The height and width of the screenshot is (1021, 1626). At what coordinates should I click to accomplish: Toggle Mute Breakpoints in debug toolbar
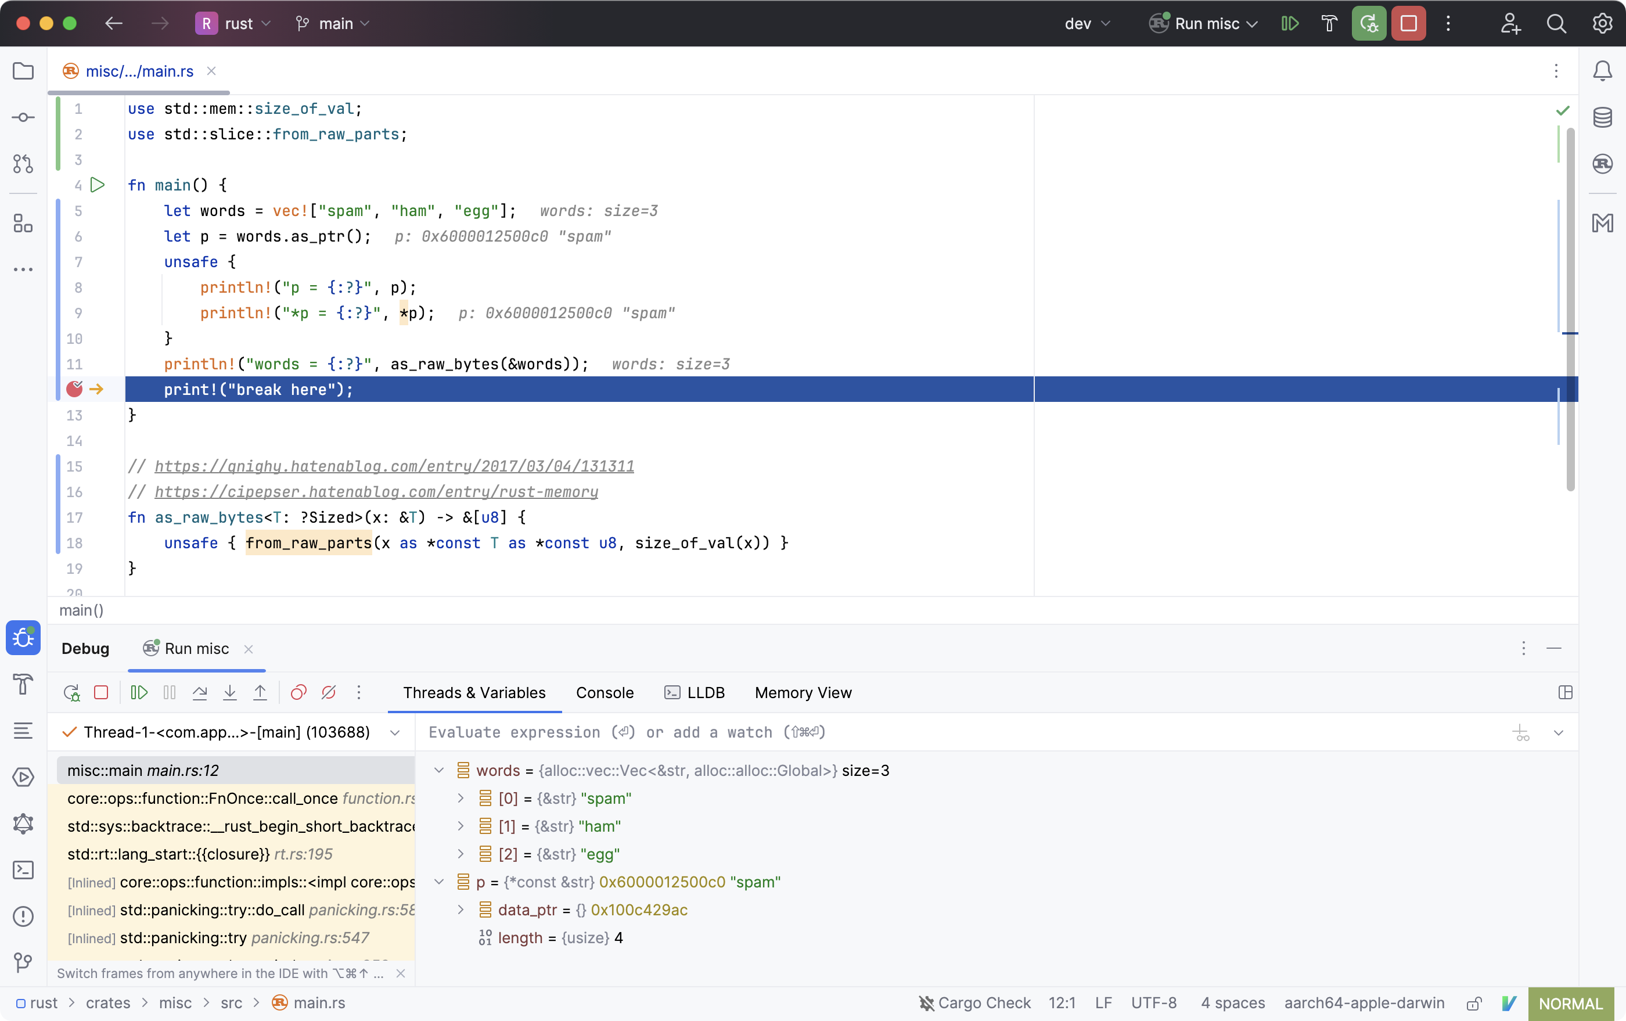[329, 693]
